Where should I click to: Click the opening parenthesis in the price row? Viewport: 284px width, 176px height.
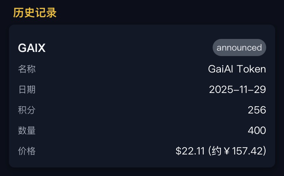point(210,151)
